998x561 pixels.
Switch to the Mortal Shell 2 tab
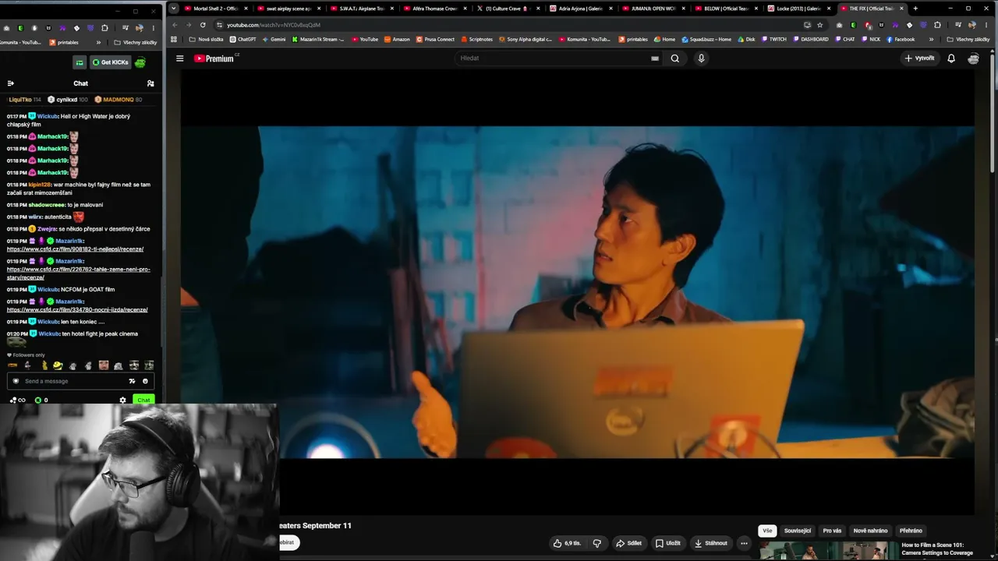click(215, 9)
